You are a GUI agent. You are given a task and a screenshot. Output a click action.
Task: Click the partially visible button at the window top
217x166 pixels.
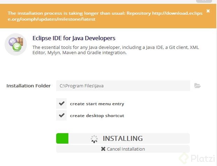[204, 1]
